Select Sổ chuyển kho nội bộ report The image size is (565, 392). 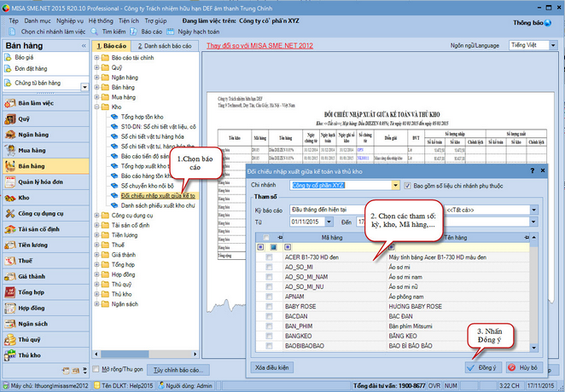(x=148, y=186)
